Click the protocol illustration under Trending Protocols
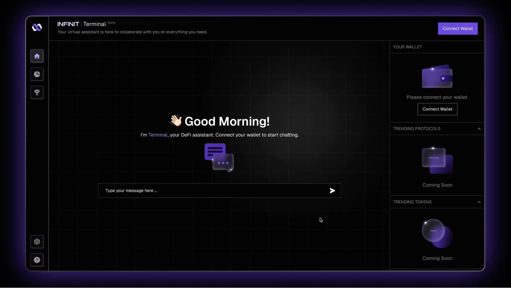Viewport: 511px width, 288px height. click(437, 161)
